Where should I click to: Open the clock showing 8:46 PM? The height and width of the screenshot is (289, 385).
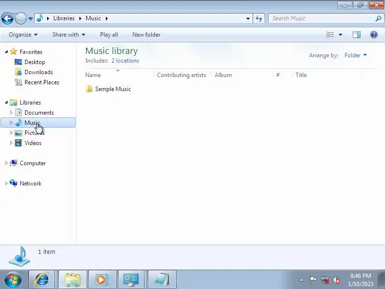360,280
